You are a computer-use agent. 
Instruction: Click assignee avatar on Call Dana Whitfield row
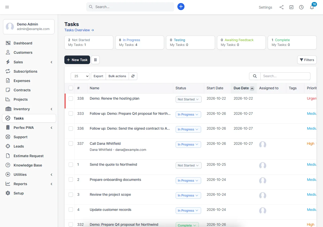(x=263, y=145)
